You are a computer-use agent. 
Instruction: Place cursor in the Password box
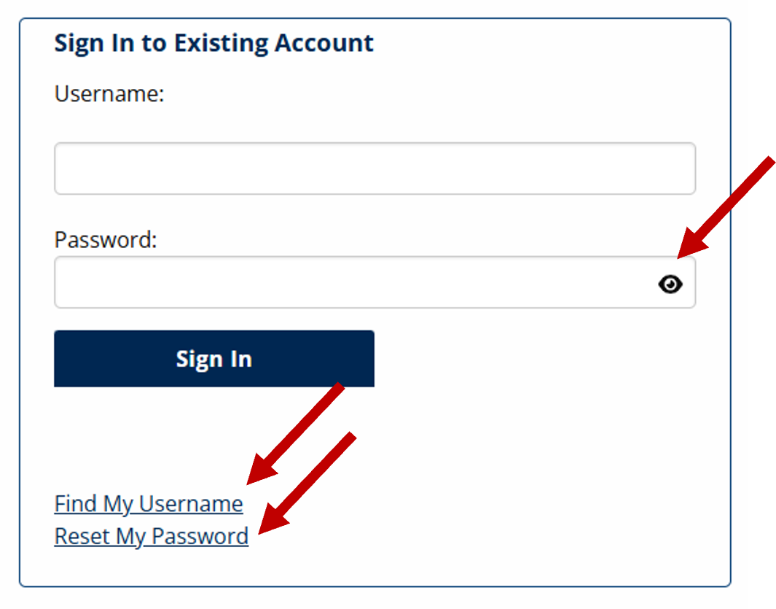pyautogui.click(x=328, y=282)
